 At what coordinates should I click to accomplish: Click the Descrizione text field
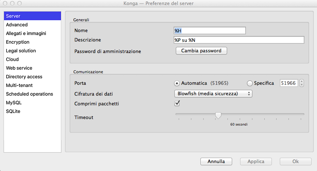[x=239, y=40]
